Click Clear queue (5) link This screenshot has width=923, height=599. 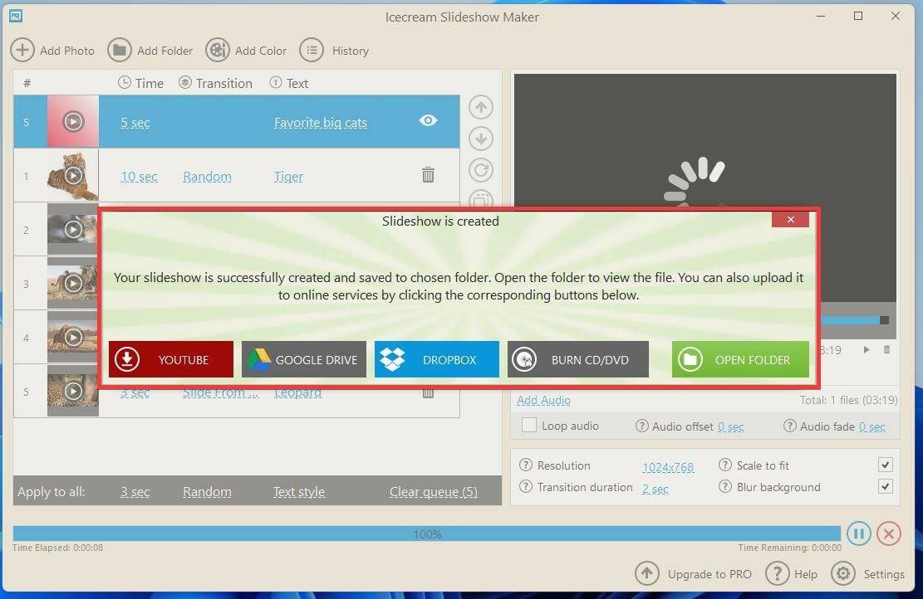coord(433,491)
